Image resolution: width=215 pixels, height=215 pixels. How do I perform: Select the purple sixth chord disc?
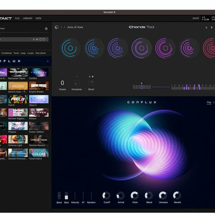(189, 48)
